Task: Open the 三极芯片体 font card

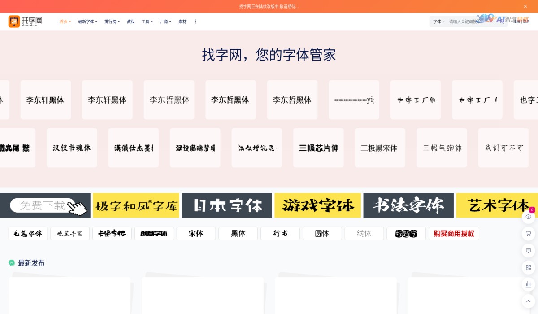Action: point(318,148)
